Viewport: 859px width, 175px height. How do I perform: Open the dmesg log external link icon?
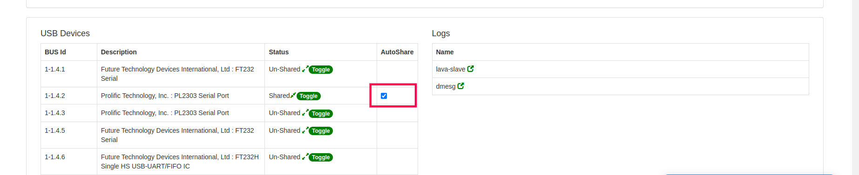461,86
